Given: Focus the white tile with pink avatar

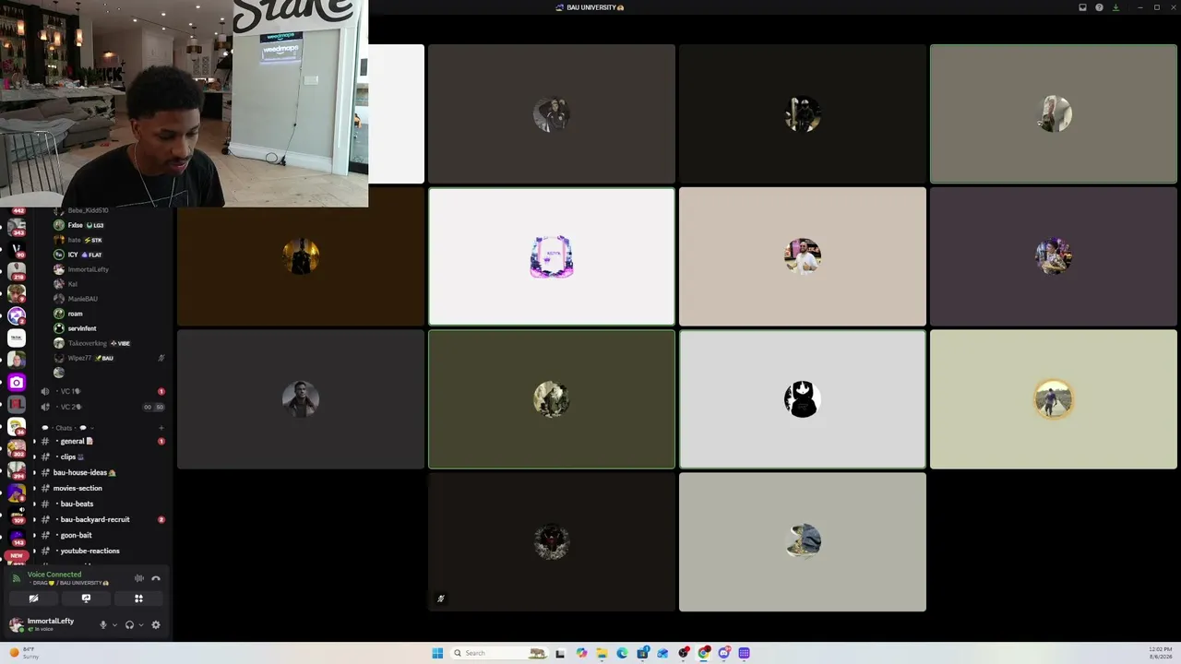Looking at the screenshot, I should pos(552,256).
